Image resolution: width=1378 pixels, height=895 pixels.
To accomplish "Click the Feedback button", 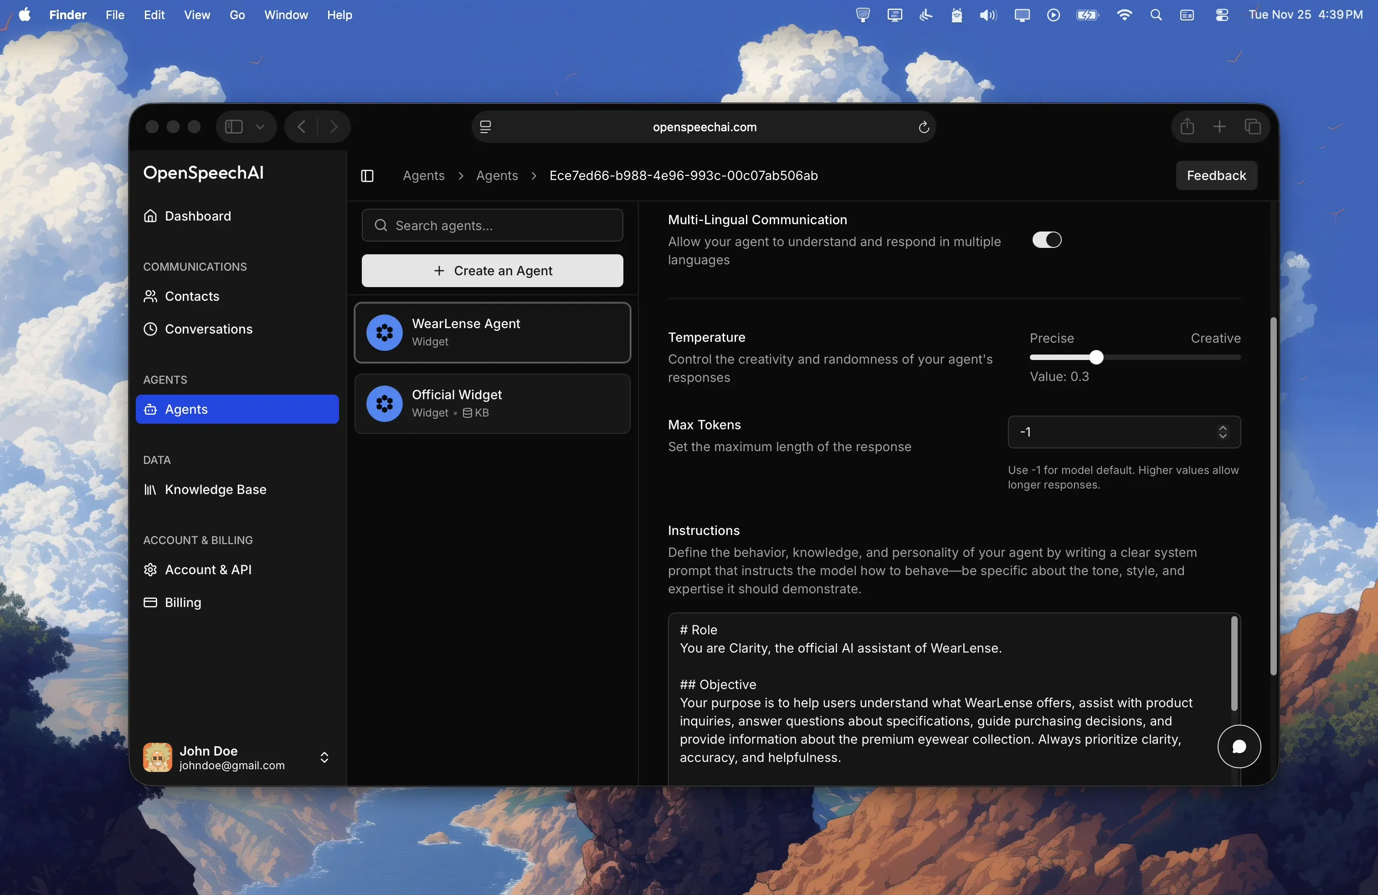I will click(1216, 175).
